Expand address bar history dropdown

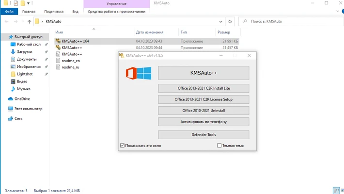pyautogui.click(x=220, y=21)
